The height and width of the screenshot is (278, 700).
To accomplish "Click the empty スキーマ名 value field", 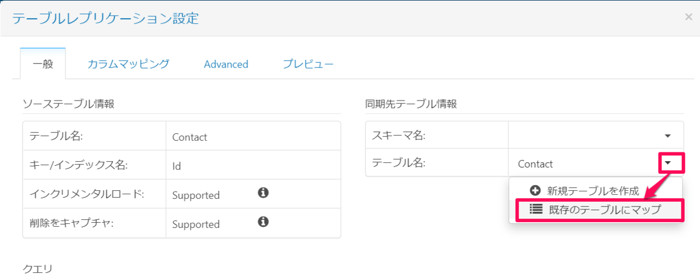I will (583, 136).
